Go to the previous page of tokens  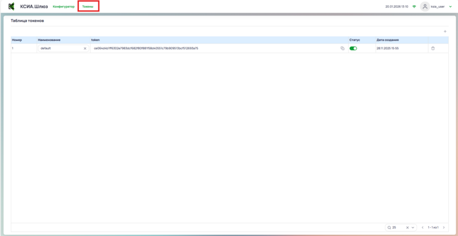point(423,227)
